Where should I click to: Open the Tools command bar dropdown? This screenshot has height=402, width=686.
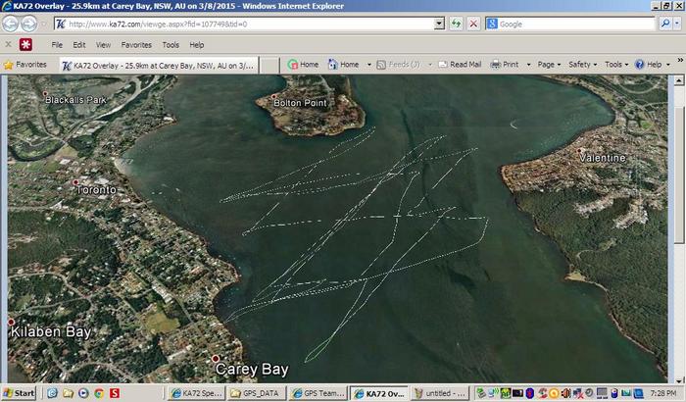[x=617, y=64]
